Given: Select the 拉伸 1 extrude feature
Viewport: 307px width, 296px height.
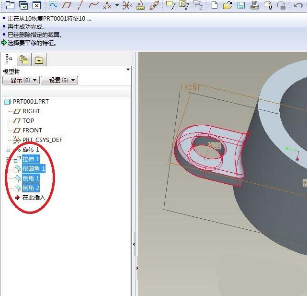Looking at the screenshot, I should click(31, 159).
